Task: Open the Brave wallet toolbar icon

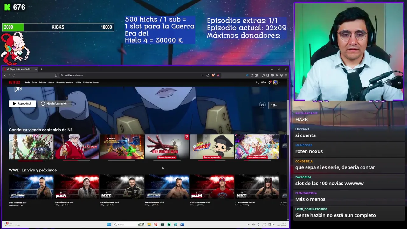Action: 272,75
